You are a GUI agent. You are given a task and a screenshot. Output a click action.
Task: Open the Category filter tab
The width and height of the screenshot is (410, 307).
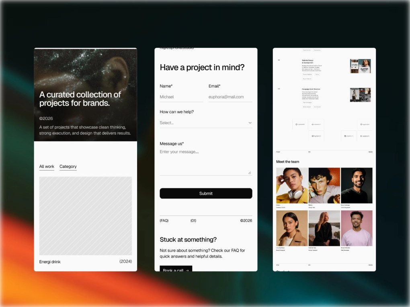pos(68,167)
